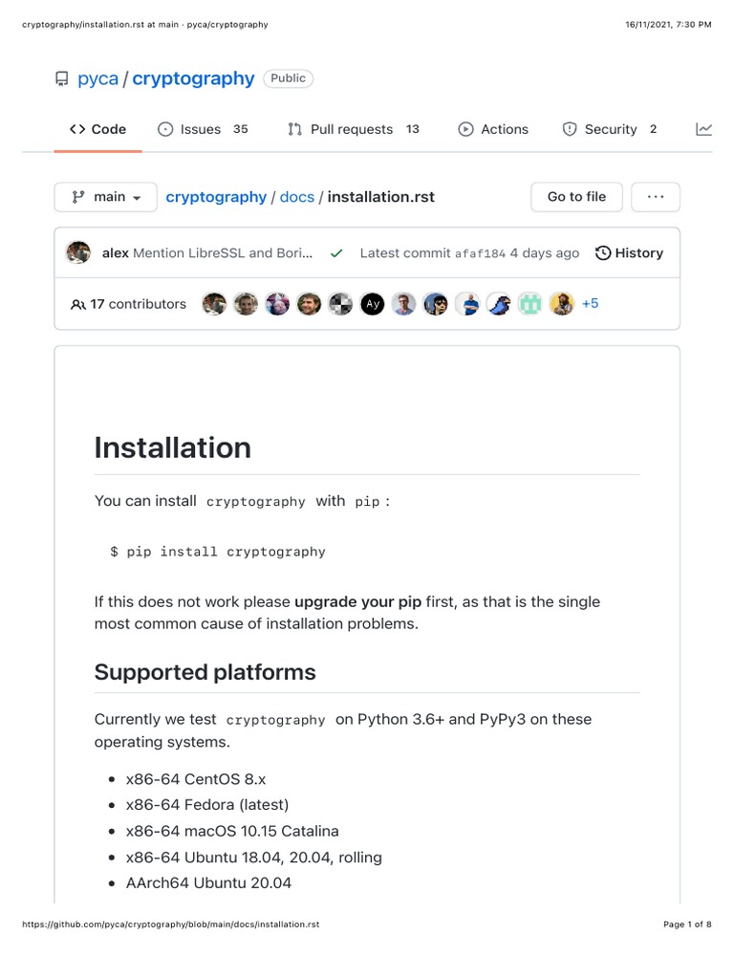Click the Go to file button
The image size is (734, 979).
(x=576, y=197)
